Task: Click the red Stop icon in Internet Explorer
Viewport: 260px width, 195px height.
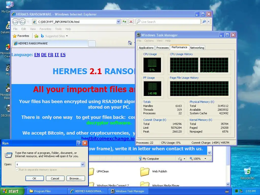Action: point(131,22)
